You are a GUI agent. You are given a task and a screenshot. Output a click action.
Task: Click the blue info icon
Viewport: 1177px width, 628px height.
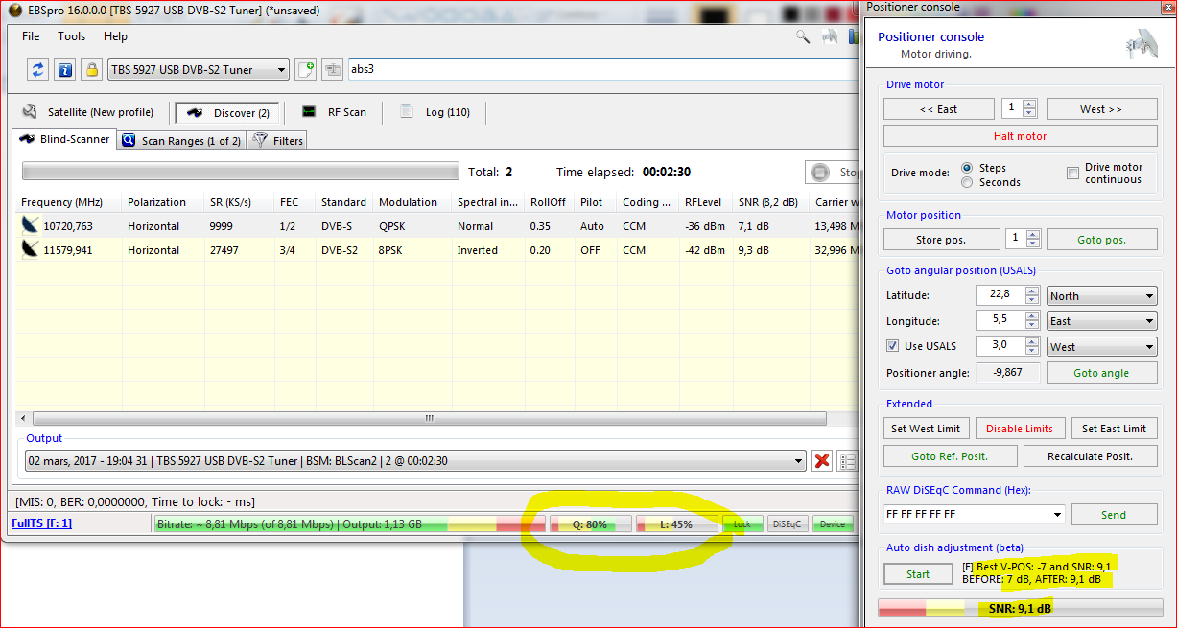click(x=64, y=69)
